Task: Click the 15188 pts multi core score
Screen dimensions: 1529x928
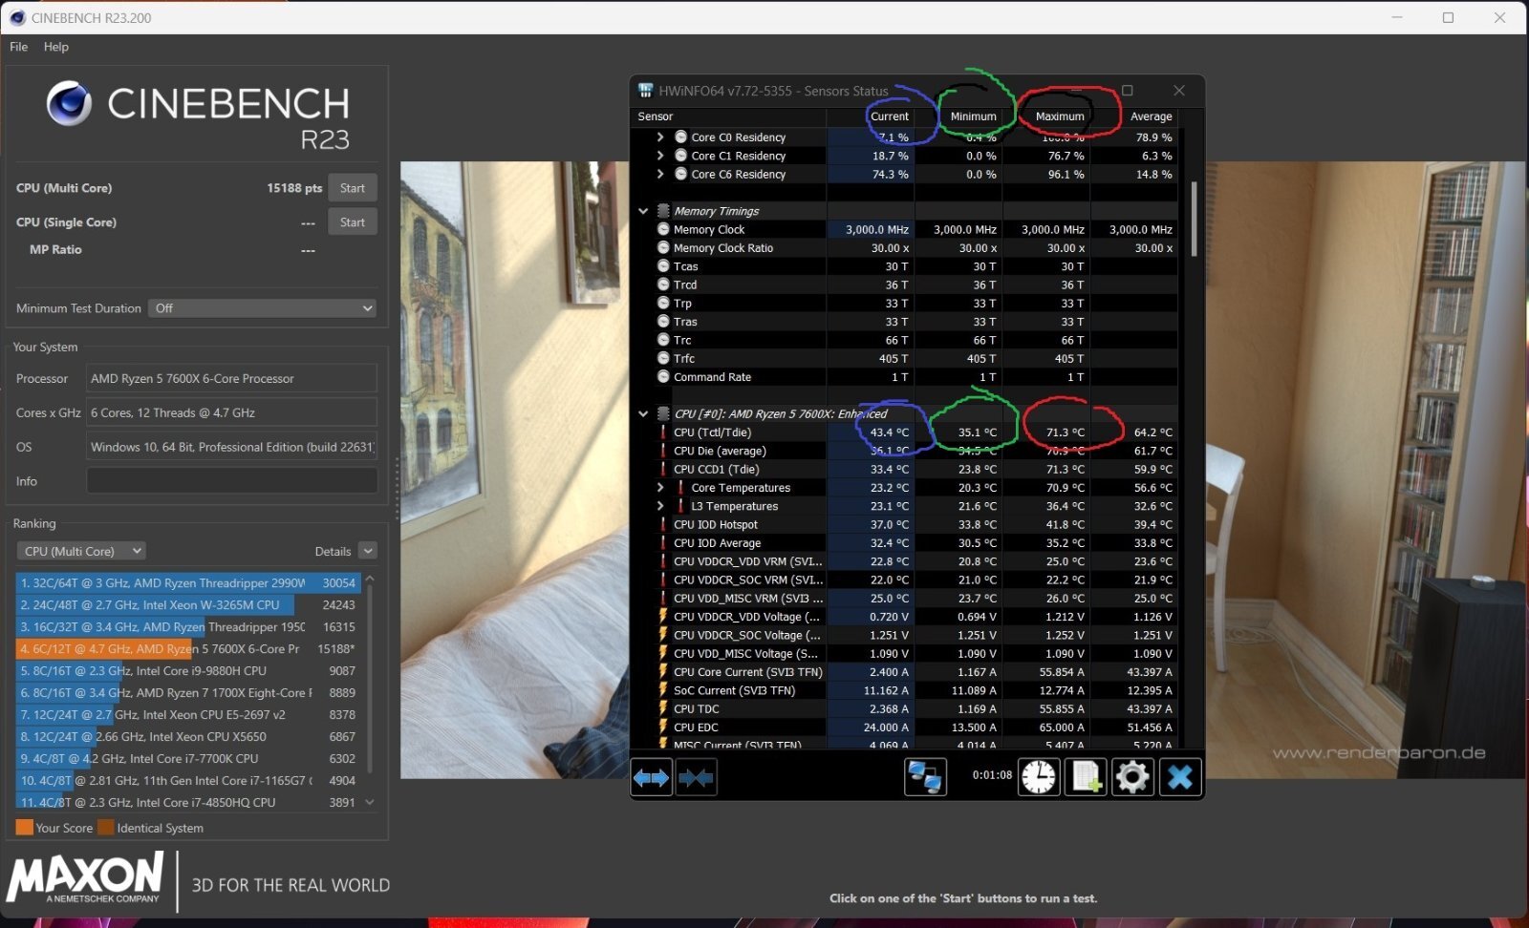Action: click(294, 188)
